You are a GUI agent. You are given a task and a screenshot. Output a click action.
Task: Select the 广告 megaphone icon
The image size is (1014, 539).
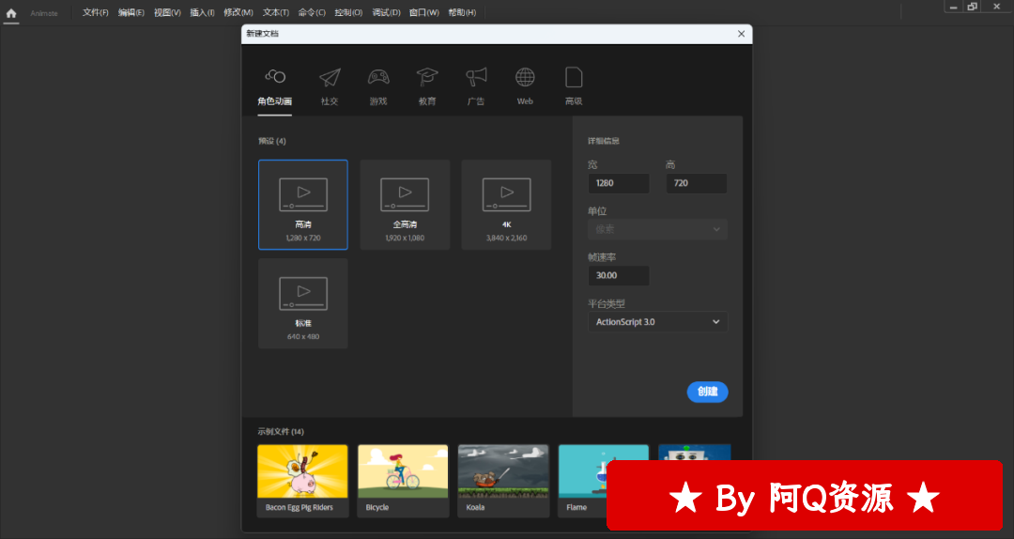tap(476, 77)
